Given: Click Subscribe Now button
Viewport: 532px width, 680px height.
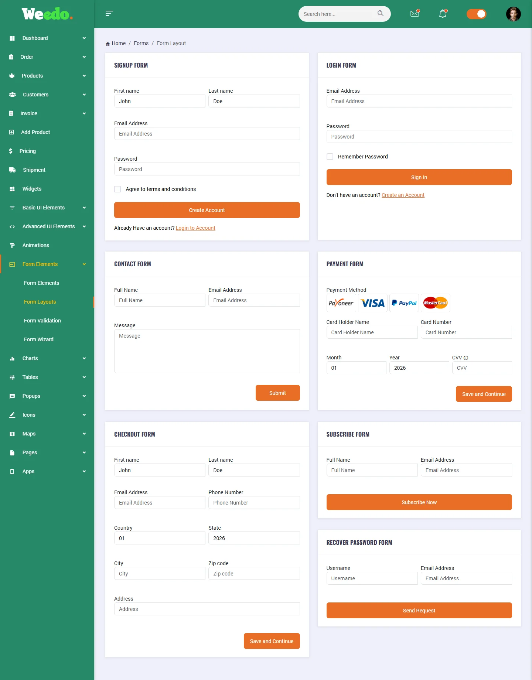Looking at the screenshot, I should (x=419, y=502).
